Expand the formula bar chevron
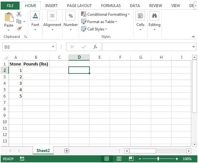Screen dimensions: 198x163 (x=194, y=47)
